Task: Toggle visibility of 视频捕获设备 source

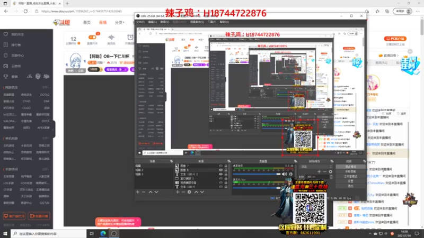Action: pos(220,182)
